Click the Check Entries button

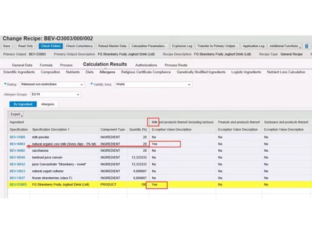(51, 46)
